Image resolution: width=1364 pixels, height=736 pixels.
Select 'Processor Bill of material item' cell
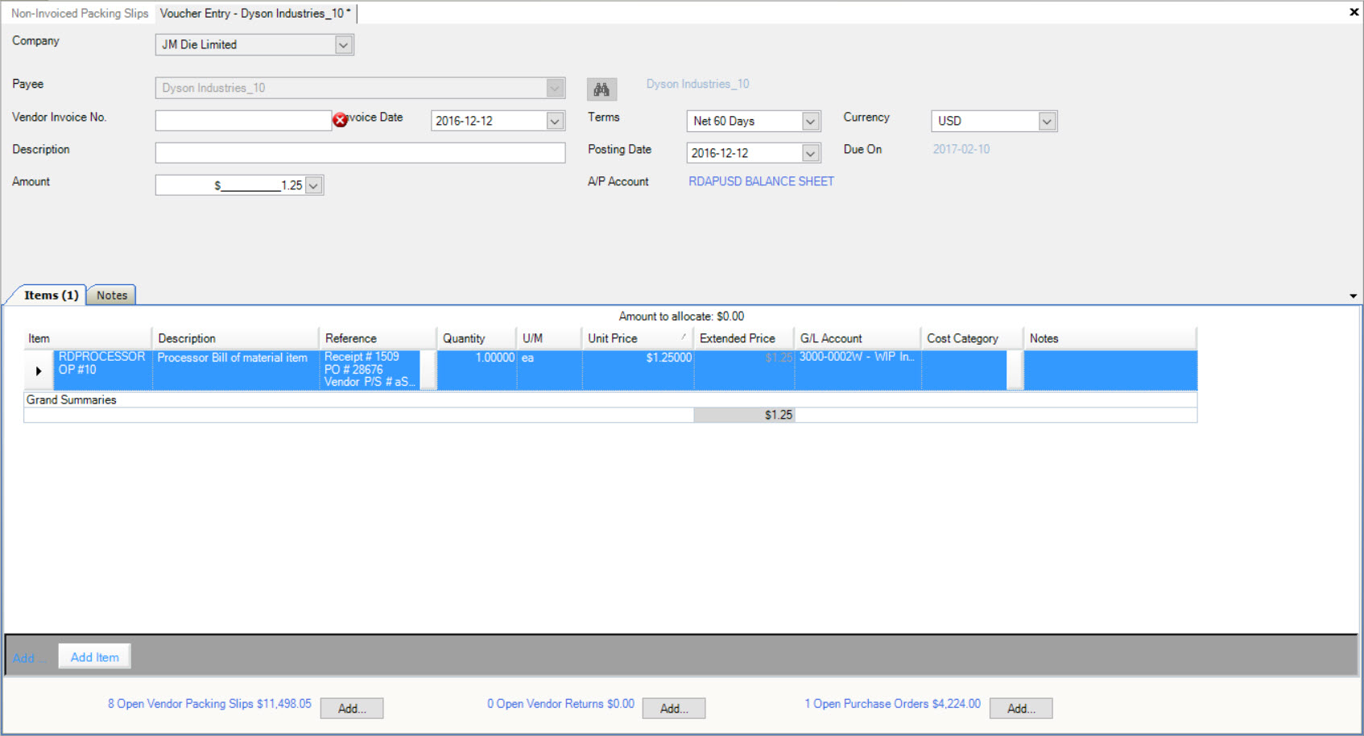pyautogui.click(x=235, y=370)
